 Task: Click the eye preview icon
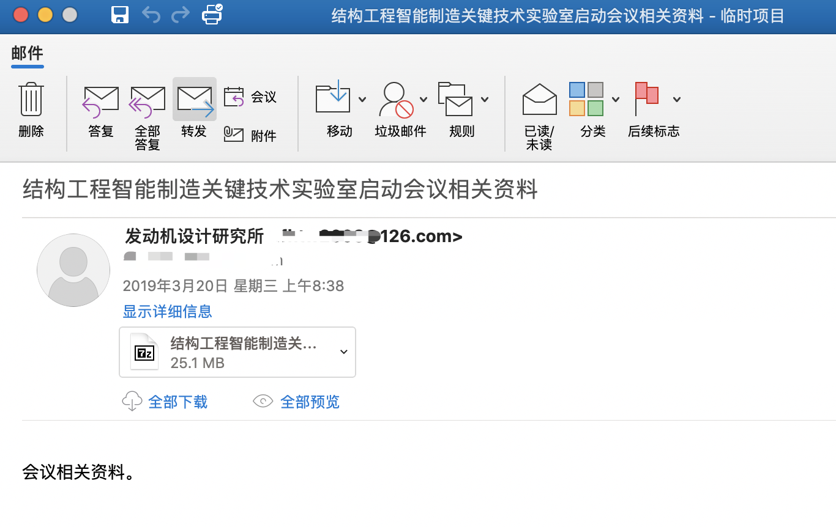[x=263, y=402]
